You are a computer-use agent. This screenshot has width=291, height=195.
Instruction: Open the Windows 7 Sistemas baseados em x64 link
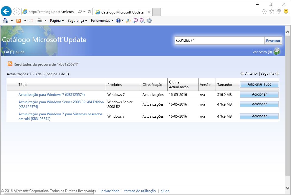coord(60,116)
